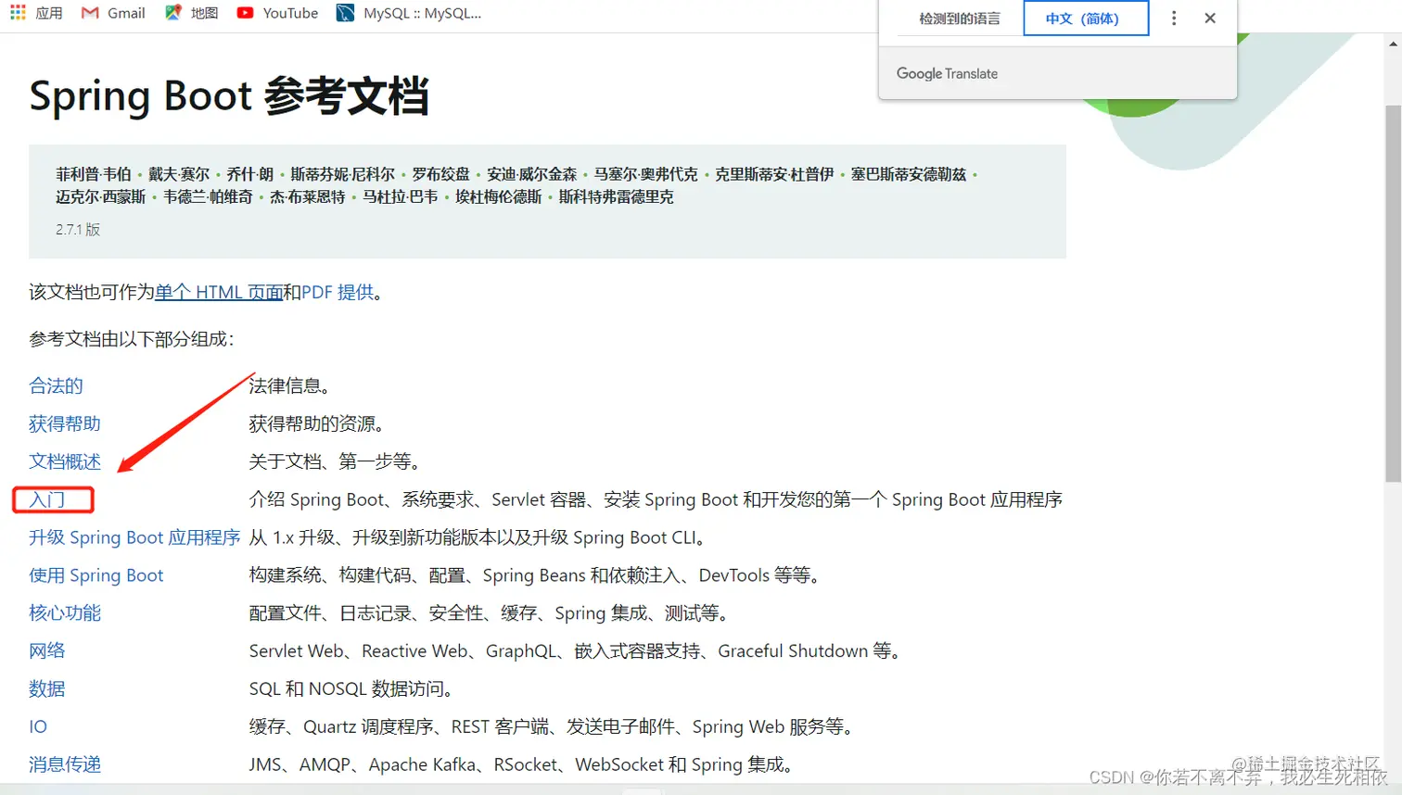Open the YouTube bookmark
Viewport: 1402px width, 795px height.
coord(276,13)
